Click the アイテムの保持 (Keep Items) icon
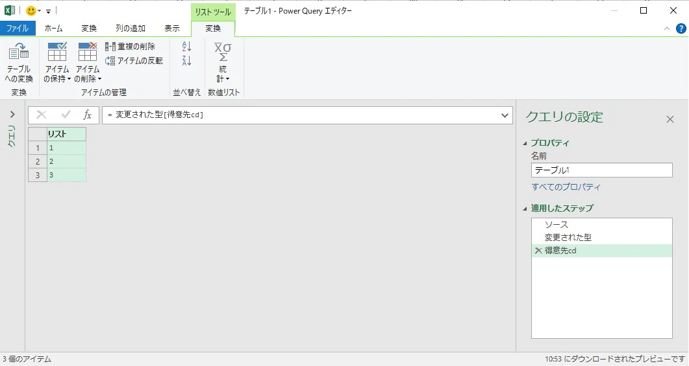The height and width of the screenshot is (366, 689). [x=57, y=51]
